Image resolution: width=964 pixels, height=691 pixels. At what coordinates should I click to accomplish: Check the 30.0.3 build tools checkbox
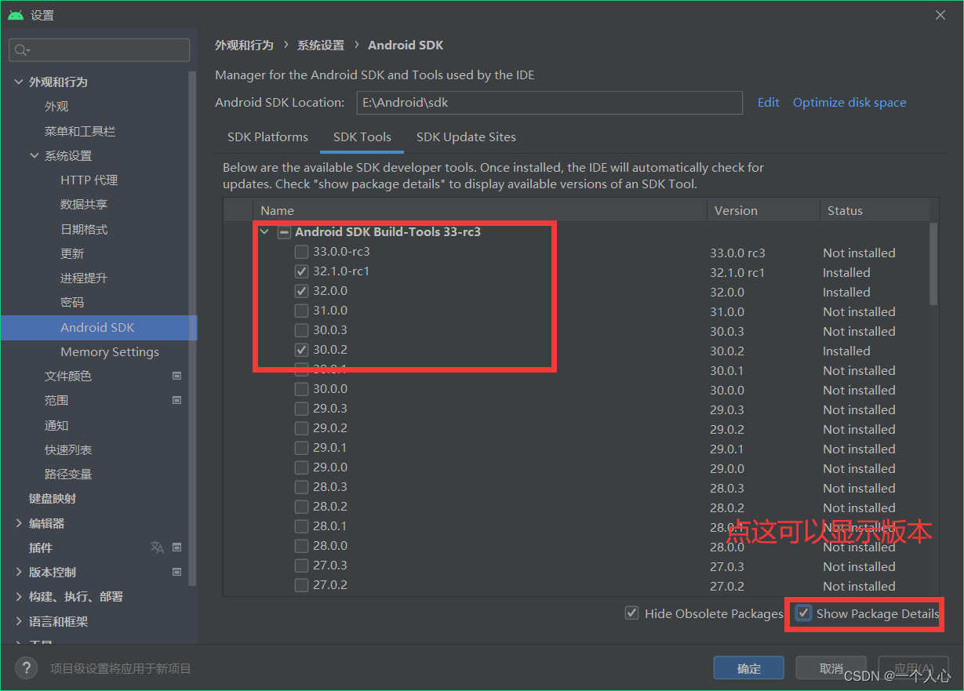coord(301,330)
